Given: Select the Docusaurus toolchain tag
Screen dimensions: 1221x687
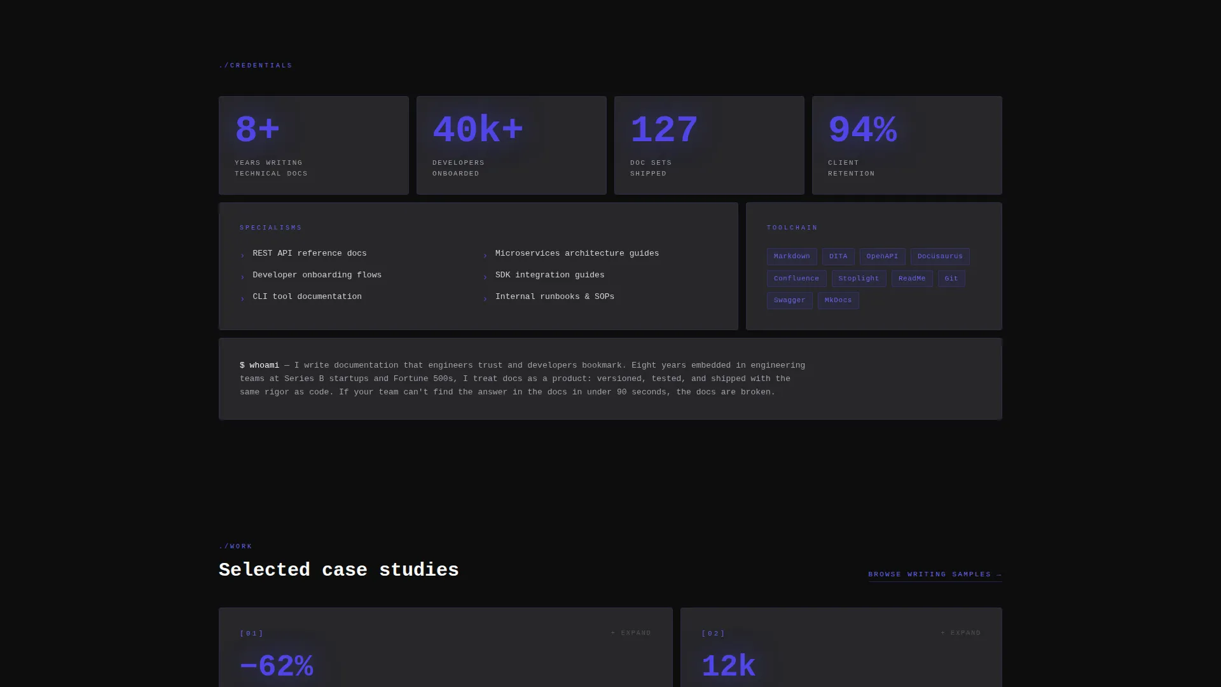Looking at the screenshot, I should point(940,256).
